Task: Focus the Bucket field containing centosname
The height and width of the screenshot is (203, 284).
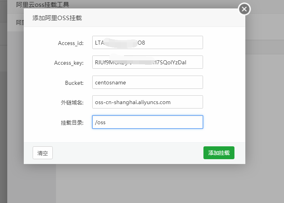Action: [147, 82]
